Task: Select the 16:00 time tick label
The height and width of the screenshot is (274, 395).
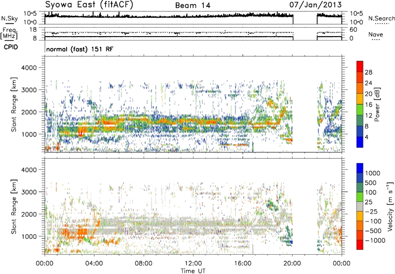Action: 242,264
